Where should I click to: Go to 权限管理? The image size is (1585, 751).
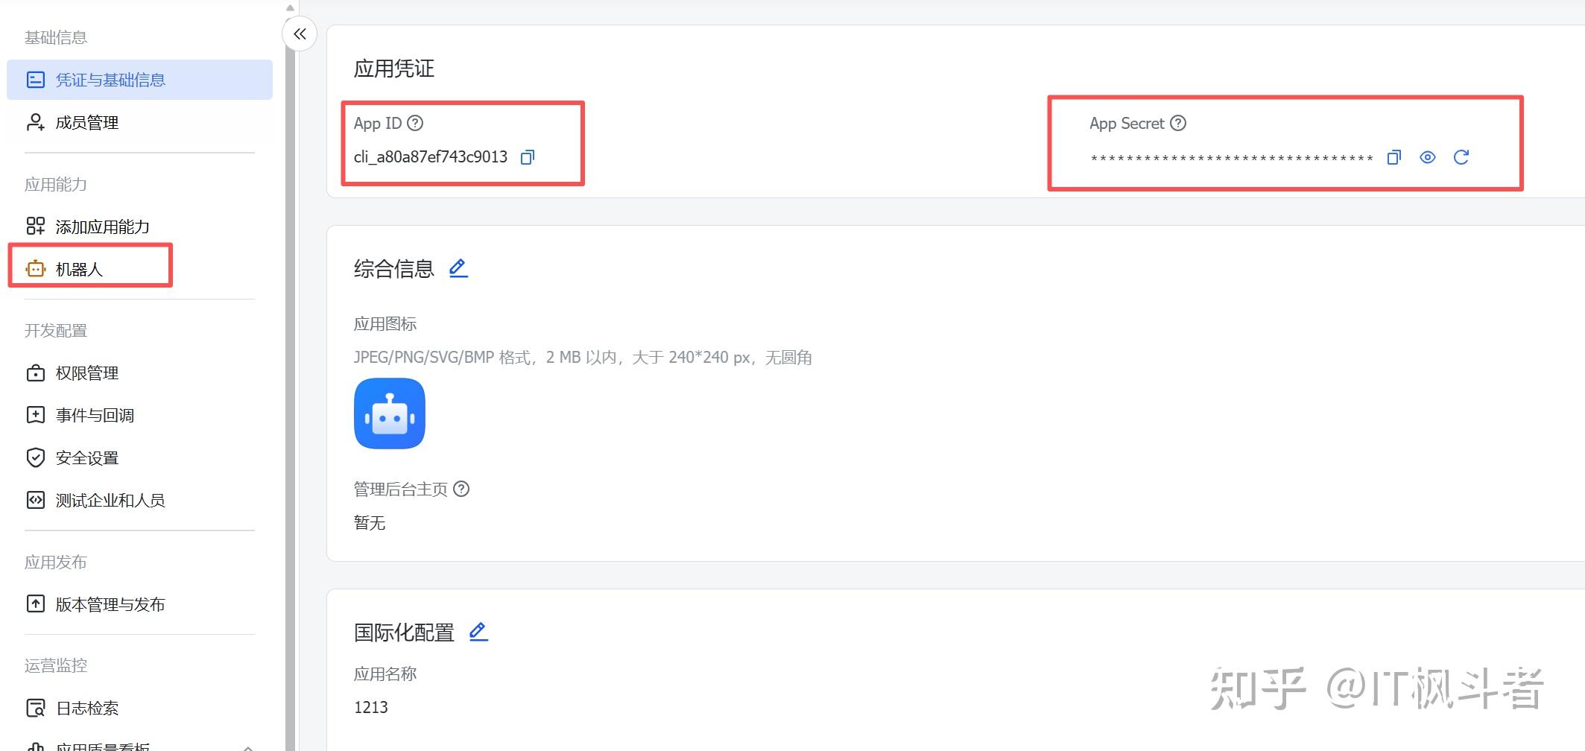(x=86, y=373)
